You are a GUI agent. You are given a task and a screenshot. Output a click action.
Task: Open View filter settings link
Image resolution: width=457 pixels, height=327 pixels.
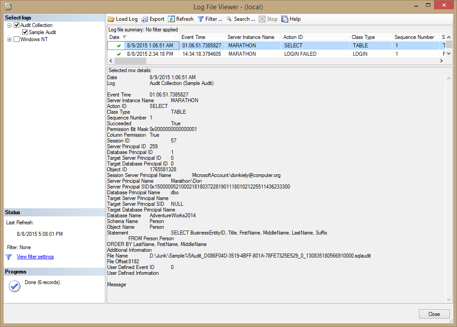[x=35, y=257]
